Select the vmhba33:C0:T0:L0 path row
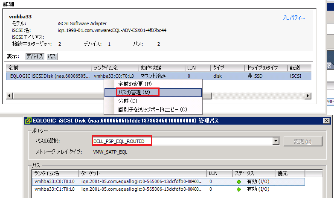Viewport: 334px width, 198px height. point(168,182)
